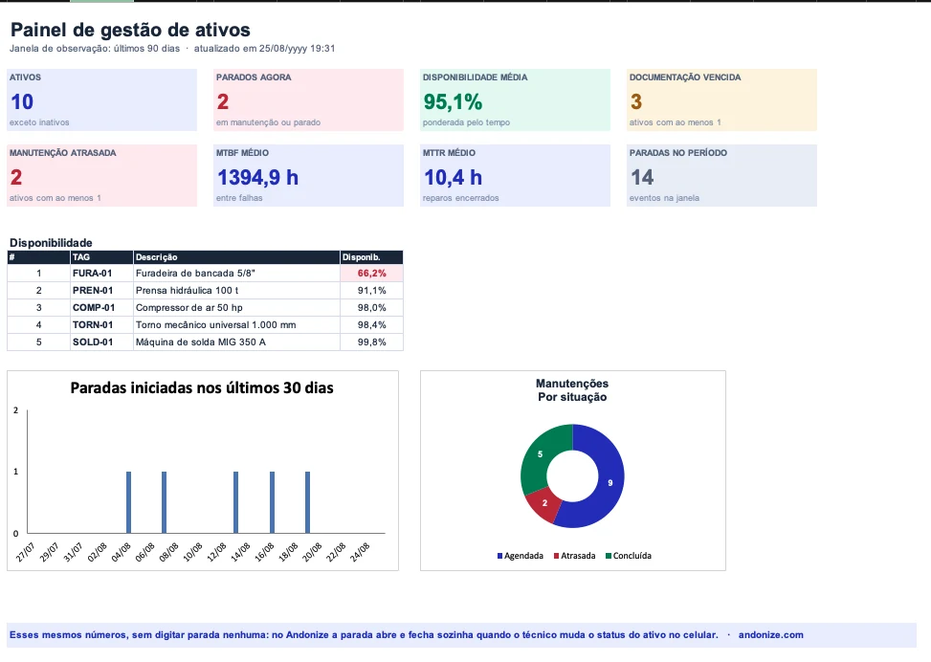Image resolution: width=931 pixels, height=662 pixels.
Task: Click 'reparos encerrados' caption
Action: [x=461, y=198]
